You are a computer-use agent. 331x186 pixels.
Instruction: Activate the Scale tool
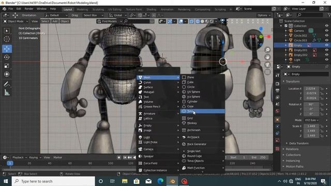click(x=7, y=66)
